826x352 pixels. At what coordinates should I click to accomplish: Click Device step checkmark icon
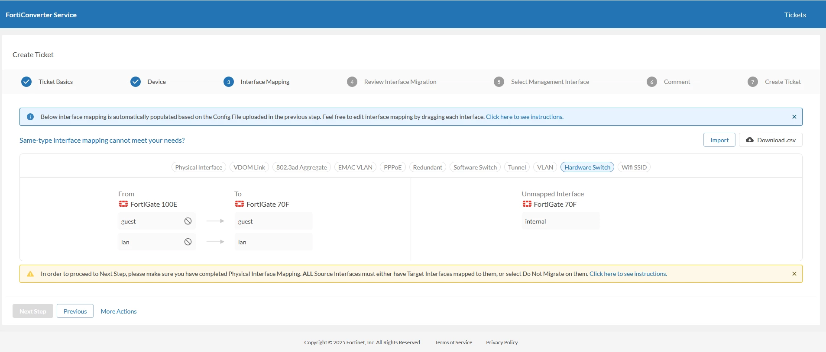click(x=136, y=82)
